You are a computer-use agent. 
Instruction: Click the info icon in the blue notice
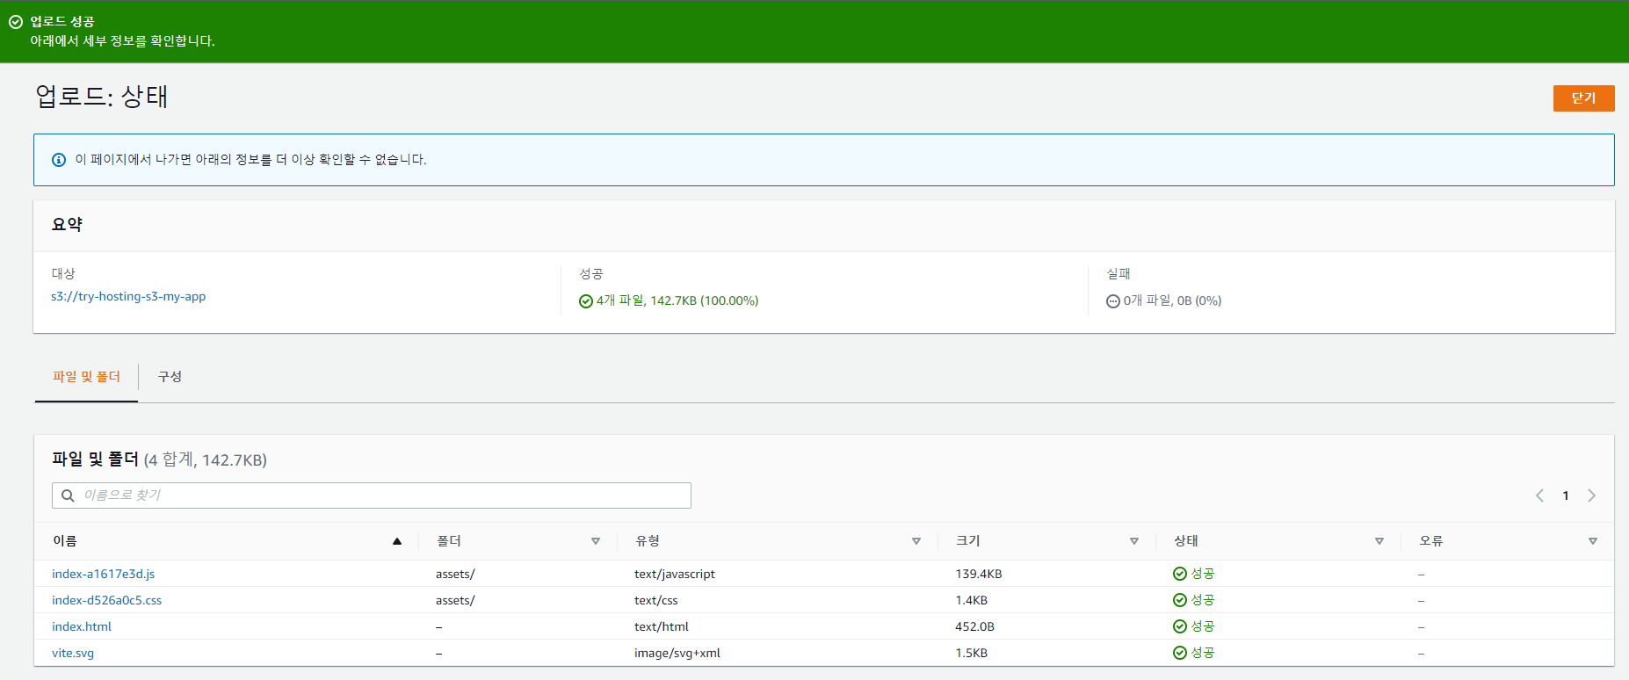(x=59, y=160)
